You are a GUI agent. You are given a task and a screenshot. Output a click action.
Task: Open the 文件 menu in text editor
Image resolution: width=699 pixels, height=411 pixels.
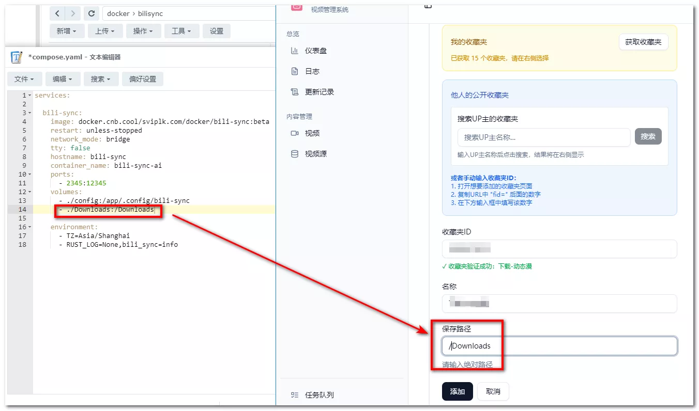(24, 79)
